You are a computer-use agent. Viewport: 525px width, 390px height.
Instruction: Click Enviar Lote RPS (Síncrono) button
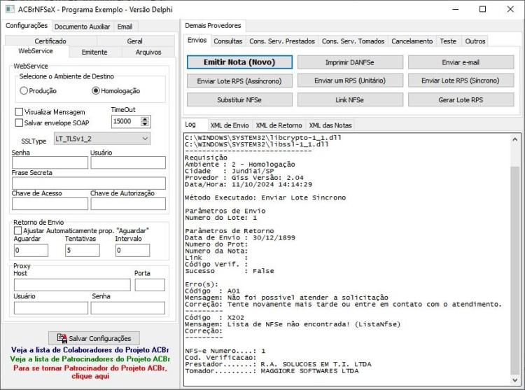[461, 81]
